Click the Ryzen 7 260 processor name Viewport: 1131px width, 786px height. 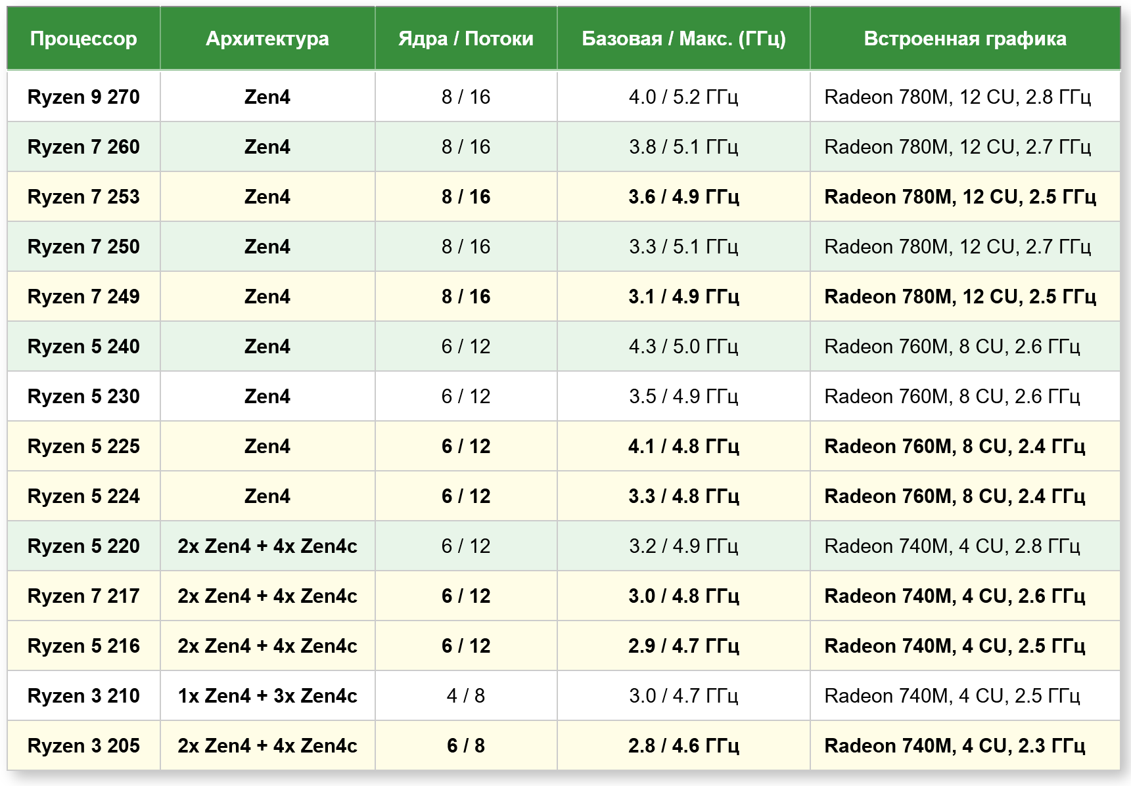(x=83, y=146)
